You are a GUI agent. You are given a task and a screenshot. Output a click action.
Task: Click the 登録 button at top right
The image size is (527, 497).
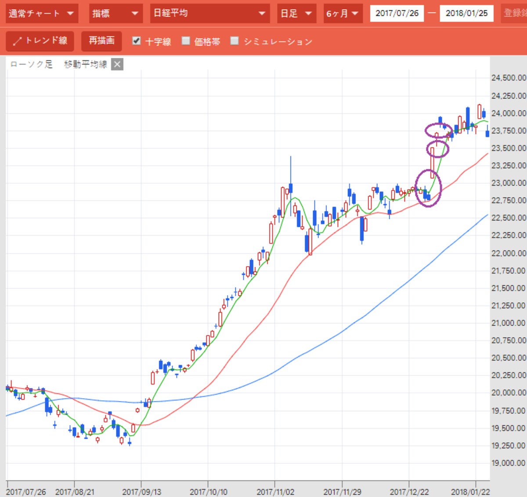point(513,14)
